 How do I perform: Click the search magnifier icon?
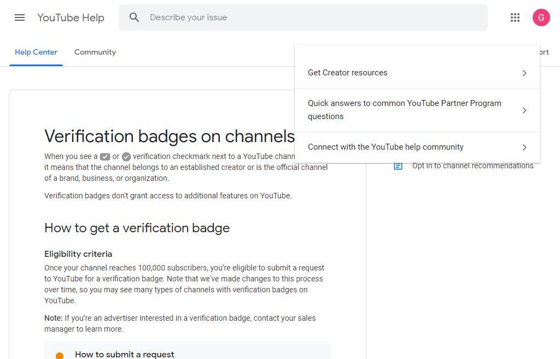point(135,17)
